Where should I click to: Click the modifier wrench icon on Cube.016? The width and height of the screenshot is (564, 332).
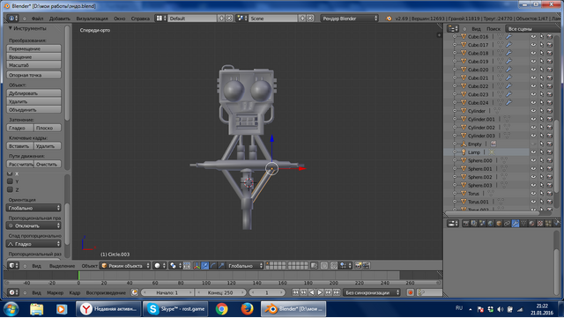508,37
